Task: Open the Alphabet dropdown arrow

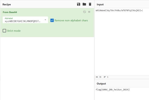Action: (45, 20)
